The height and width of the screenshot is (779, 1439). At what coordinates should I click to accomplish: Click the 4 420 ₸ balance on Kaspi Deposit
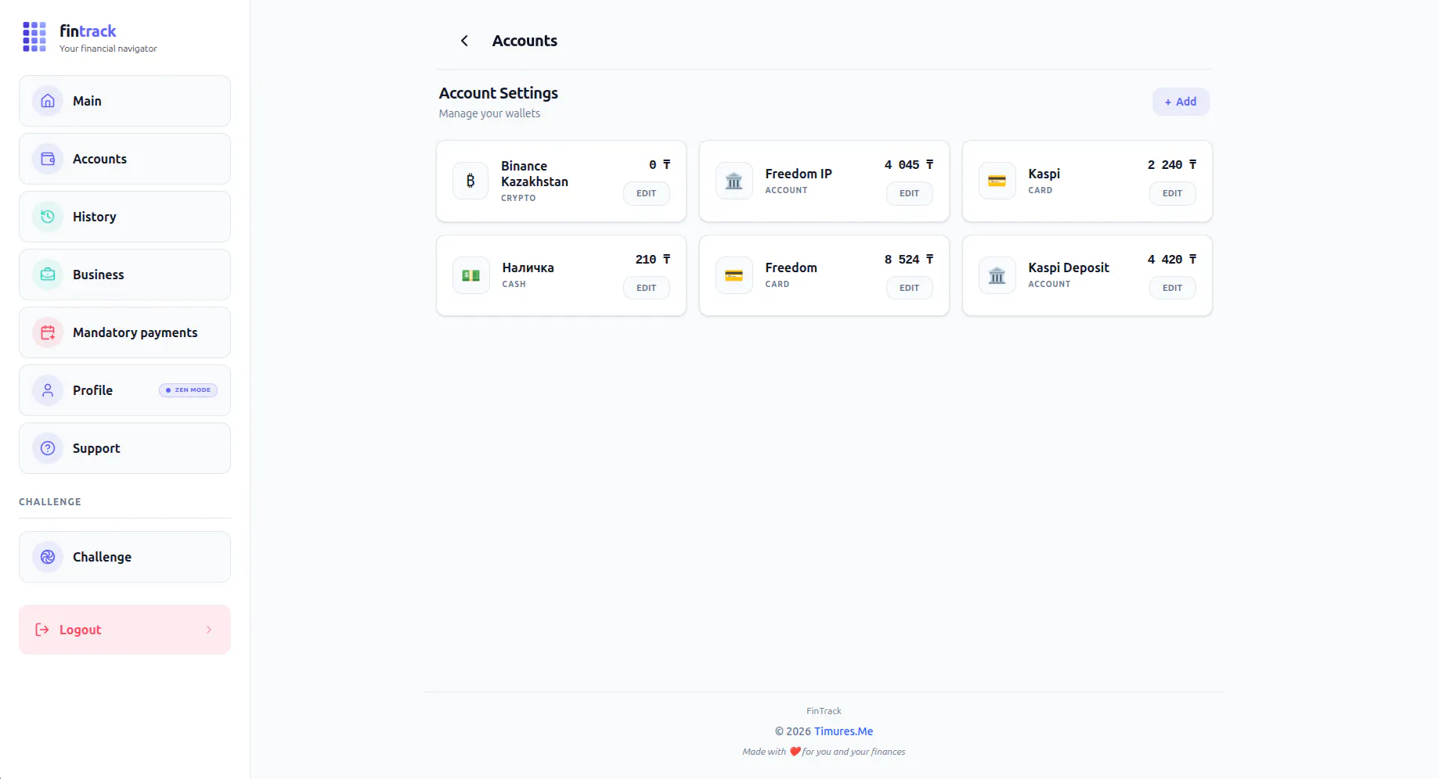point(1172,260)
